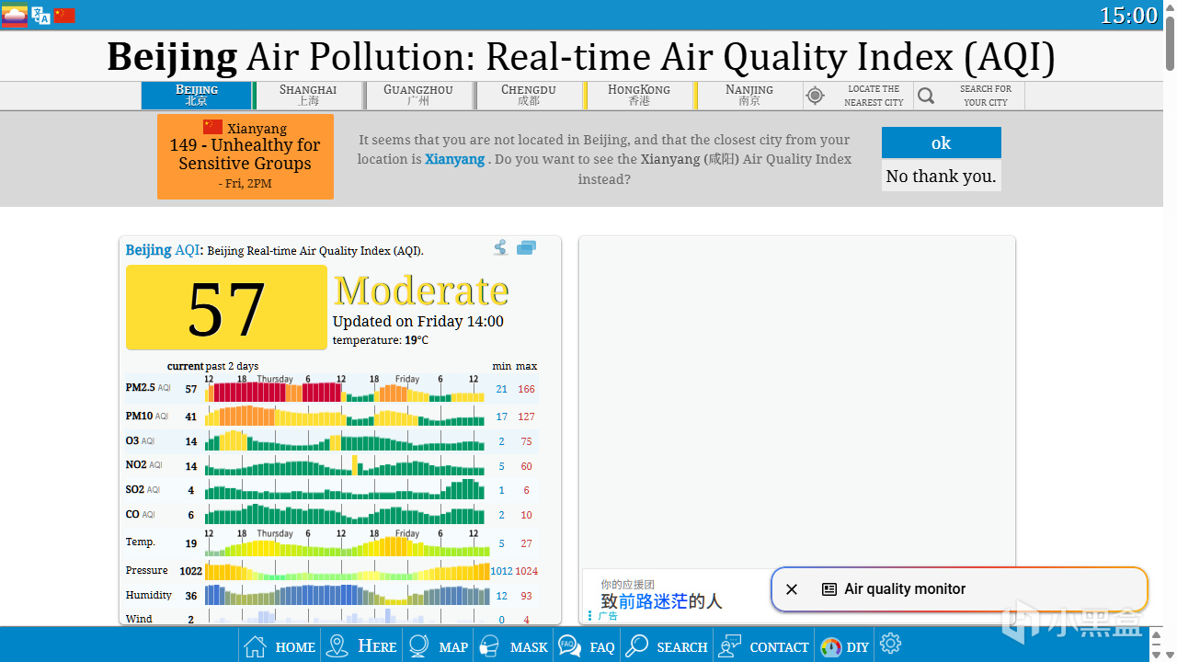Image resolution: width=1177 pixels, height=662 pixels.
Task: Open MAP from the bottom navigation
Action: pos(438,646)
